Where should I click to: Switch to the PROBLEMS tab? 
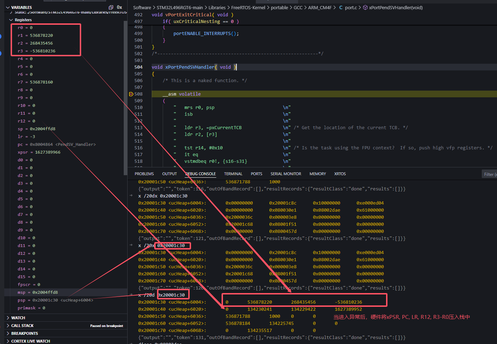(x=144, y=174)
